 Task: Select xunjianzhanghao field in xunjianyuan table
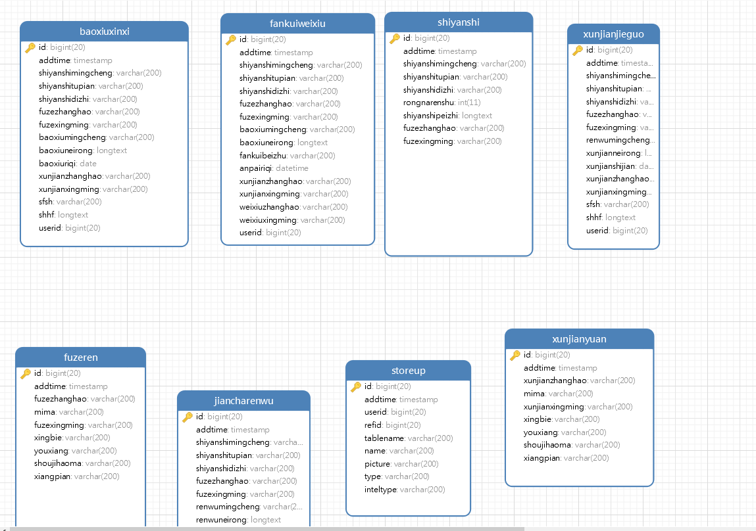point(580,381)
